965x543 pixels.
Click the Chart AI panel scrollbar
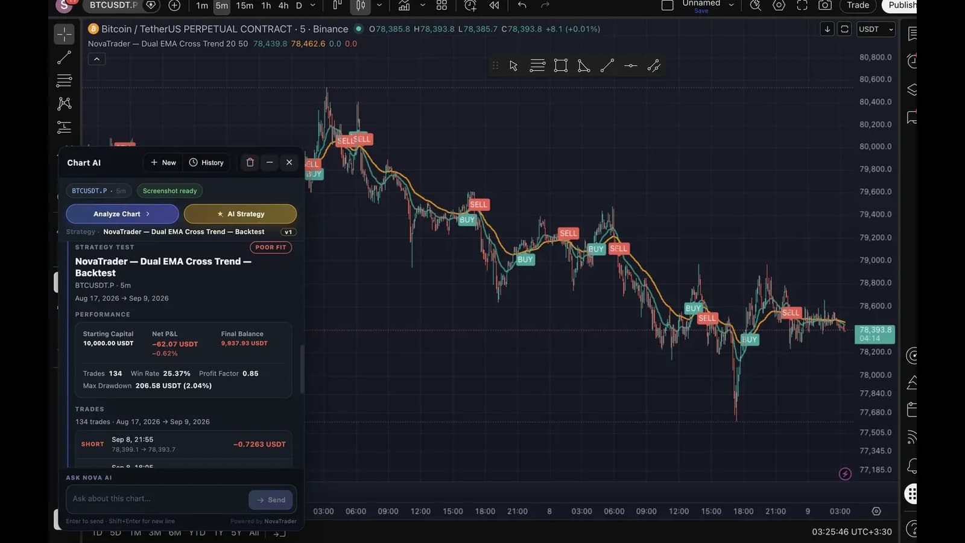click(x=302, y=369)
